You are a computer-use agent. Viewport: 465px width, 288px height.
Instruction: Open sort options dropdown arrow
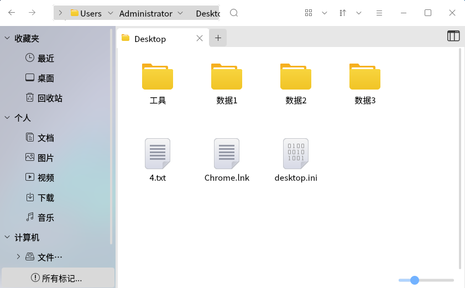pos(359,13)
